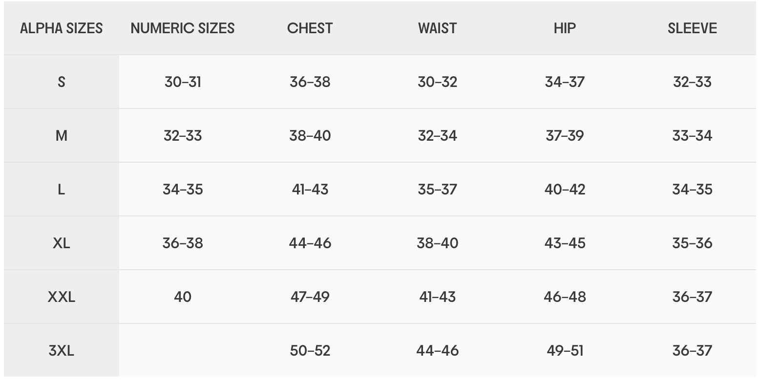Viewport: 761px width, 385px height.
Task: Select the SLEEVE column header
Action: pos(692,28)
